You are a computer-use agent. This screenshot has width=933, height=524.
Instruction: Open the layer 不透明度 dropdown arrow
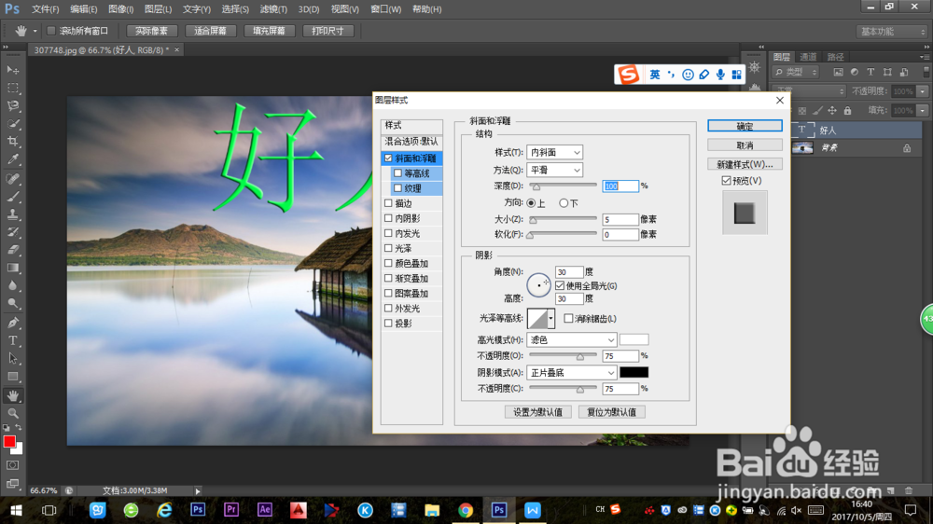(x=923, y=91)
